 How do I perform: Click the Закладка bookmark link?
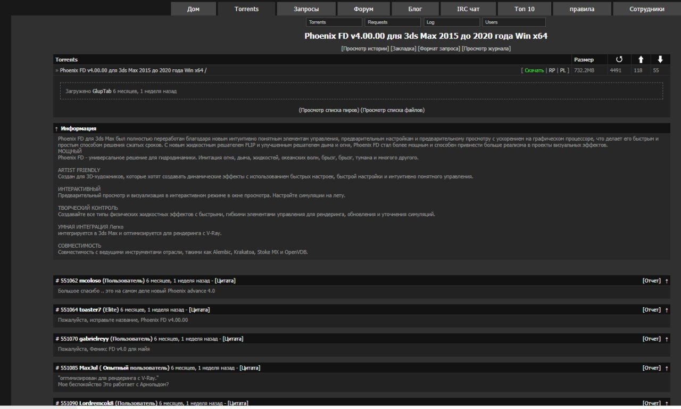click(x=403, y=48)
